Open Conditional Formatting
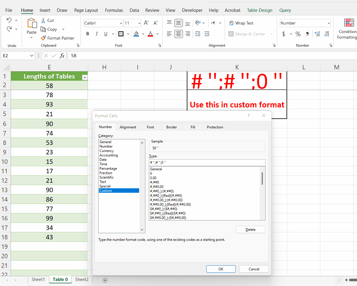This screenshot has width=357, height=286. coord(349,28)
